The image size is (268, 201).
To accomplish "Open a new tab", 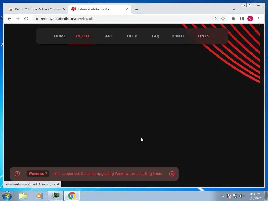I will click(x=137, y=9).
